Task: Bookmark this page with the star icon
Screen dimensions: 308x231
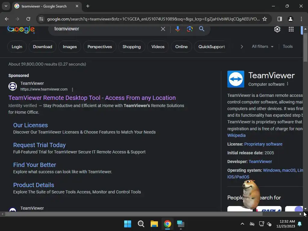Action: pos(265,19)
